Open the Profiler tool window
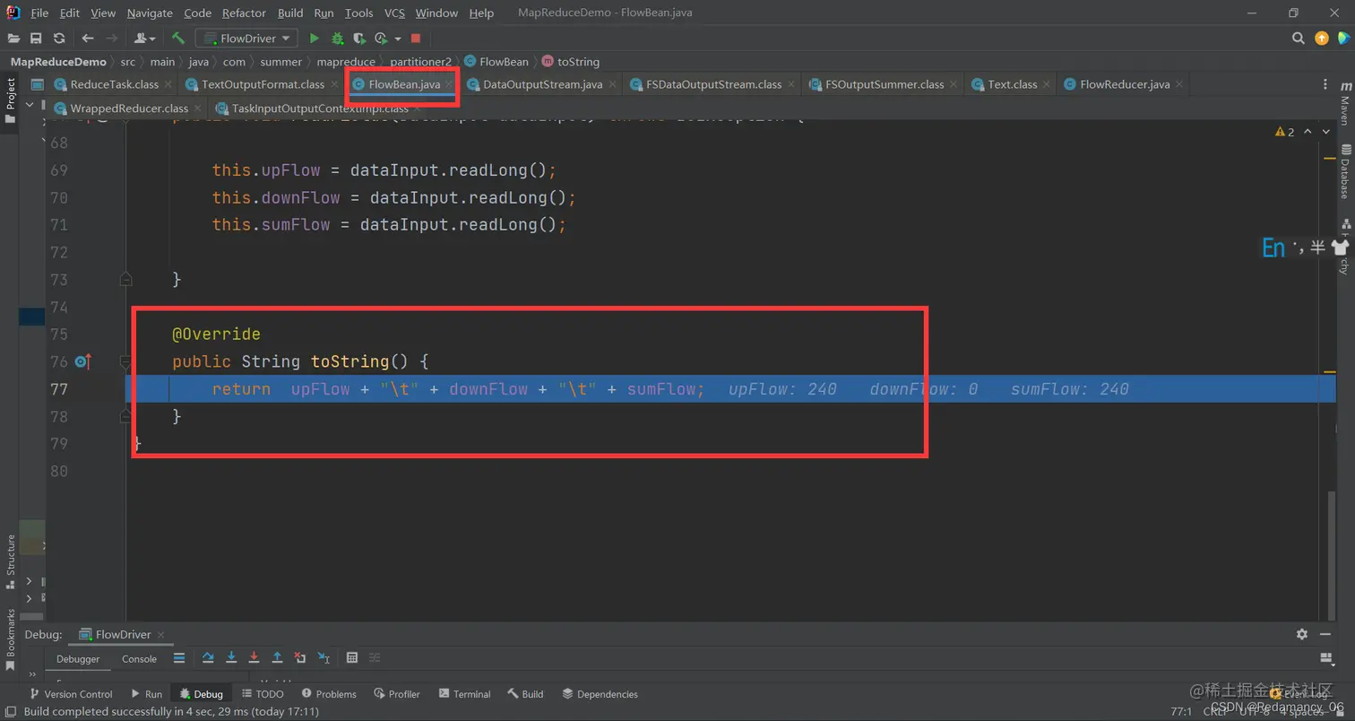 (x=397, y=693)
